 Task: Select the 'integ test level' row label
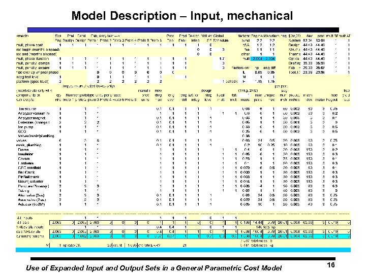27,77
